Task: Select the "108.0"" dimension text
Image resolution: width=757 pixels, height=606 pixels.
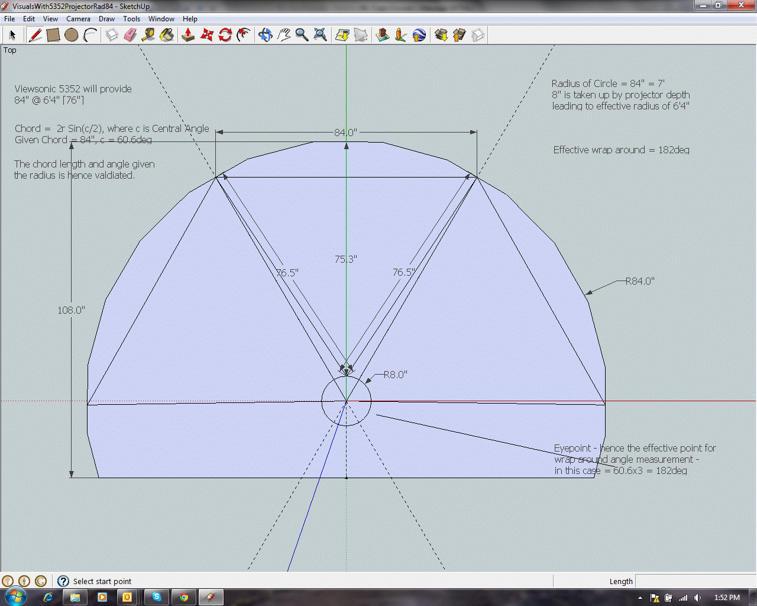Action: click(x=71, y=310)
